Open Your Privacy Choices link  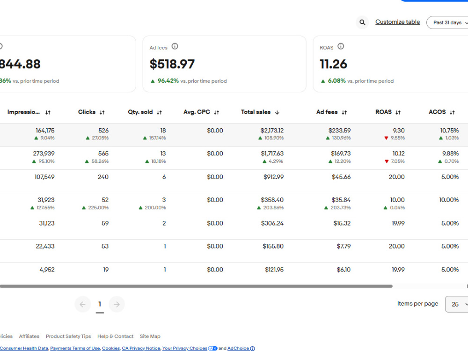184,348
